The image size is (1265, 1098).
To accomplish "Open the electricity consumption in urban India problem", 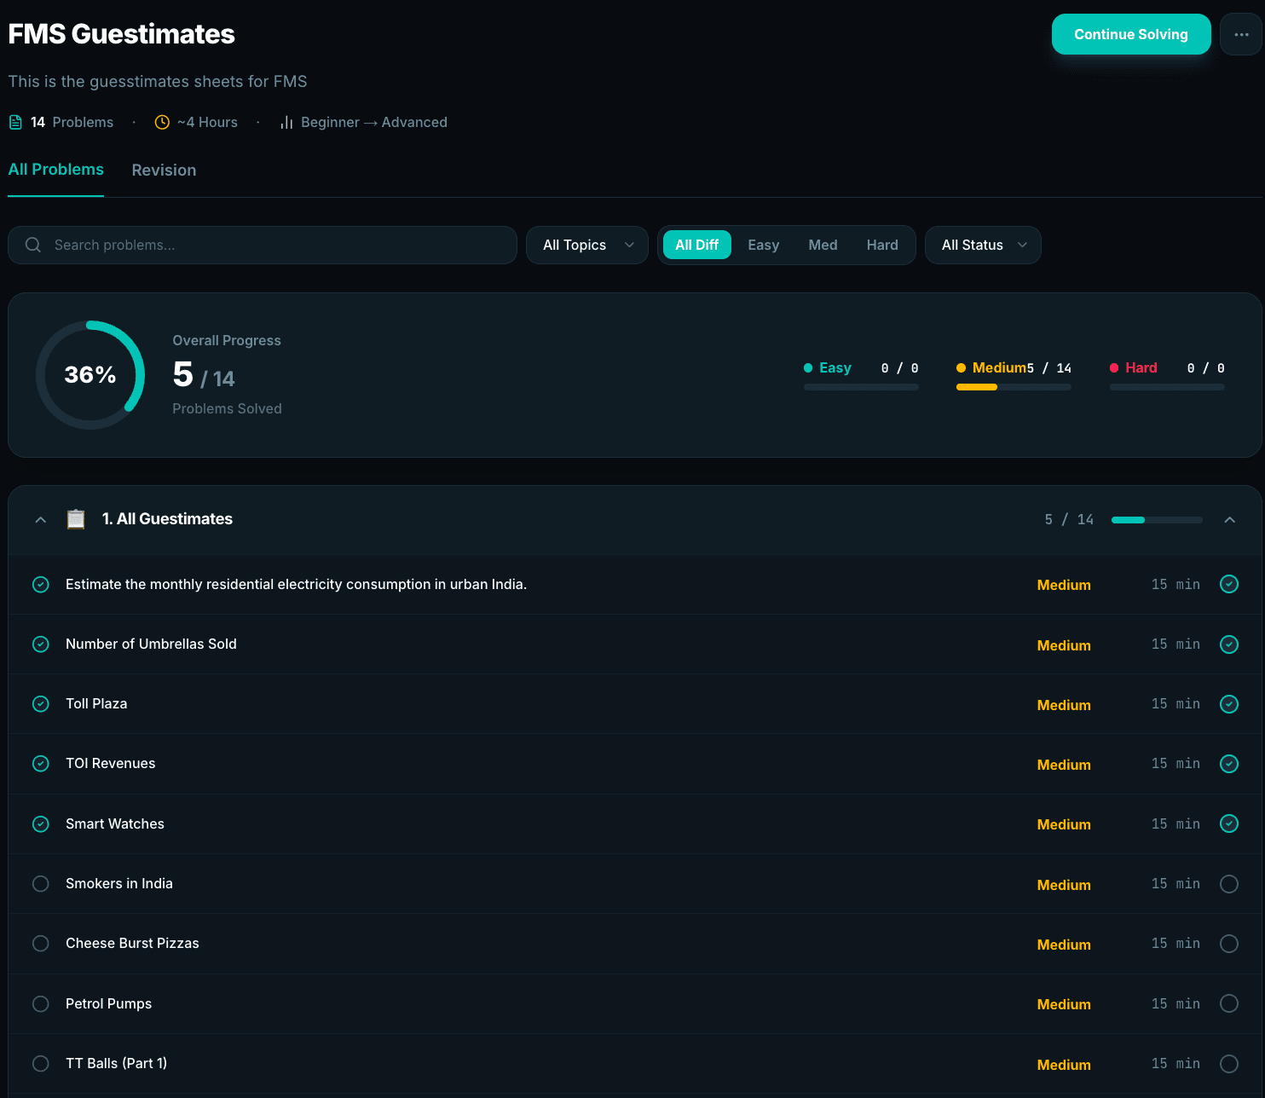I will (x=296, y=585).
